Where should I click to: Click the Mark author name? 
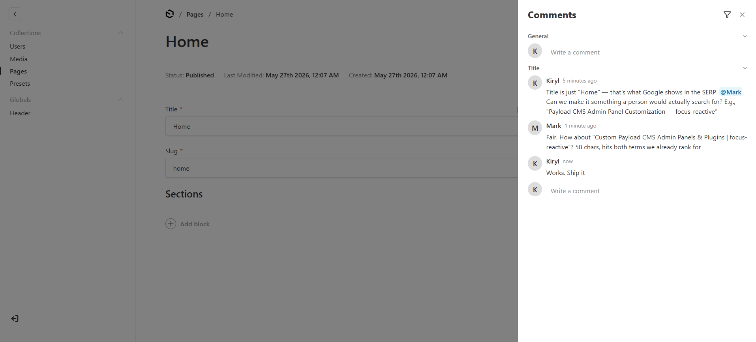pos(553,126)
